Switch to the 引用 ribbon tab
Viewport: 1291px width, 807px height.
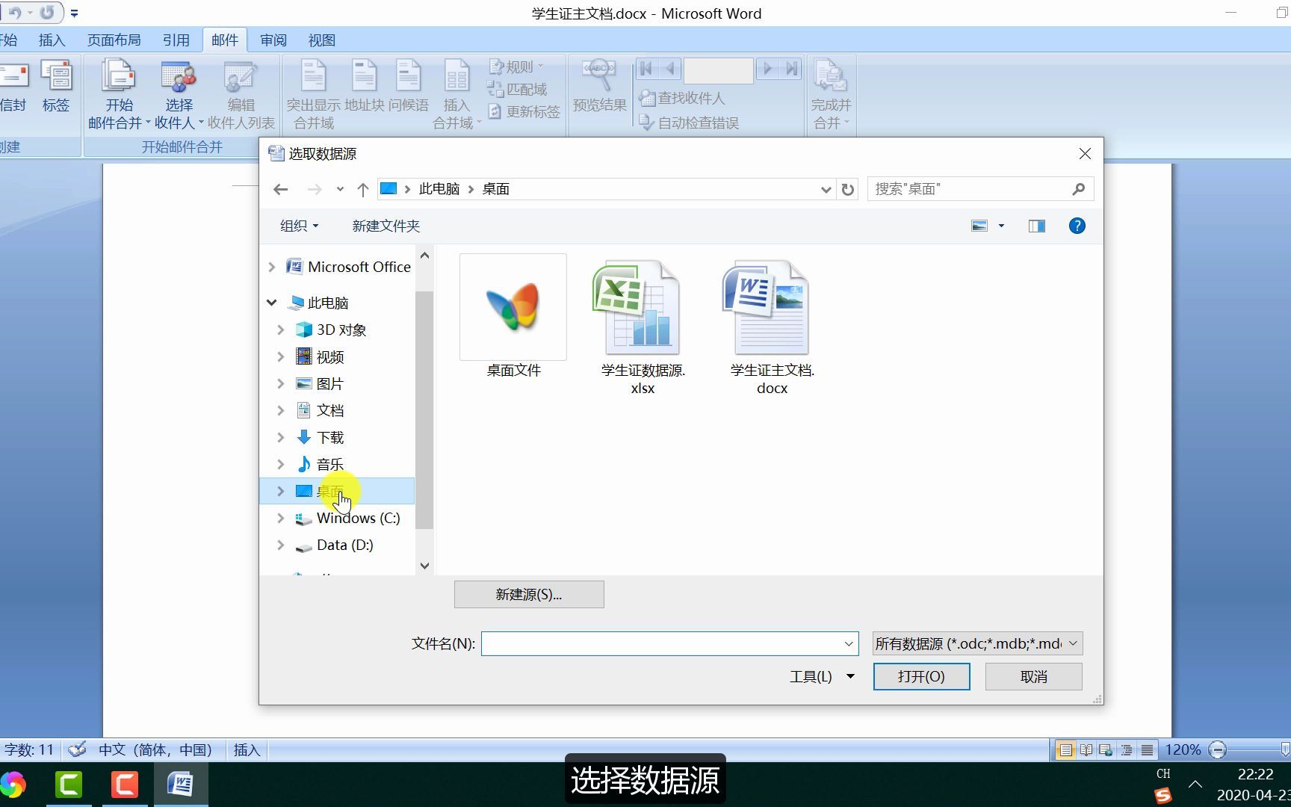(176, 40)
